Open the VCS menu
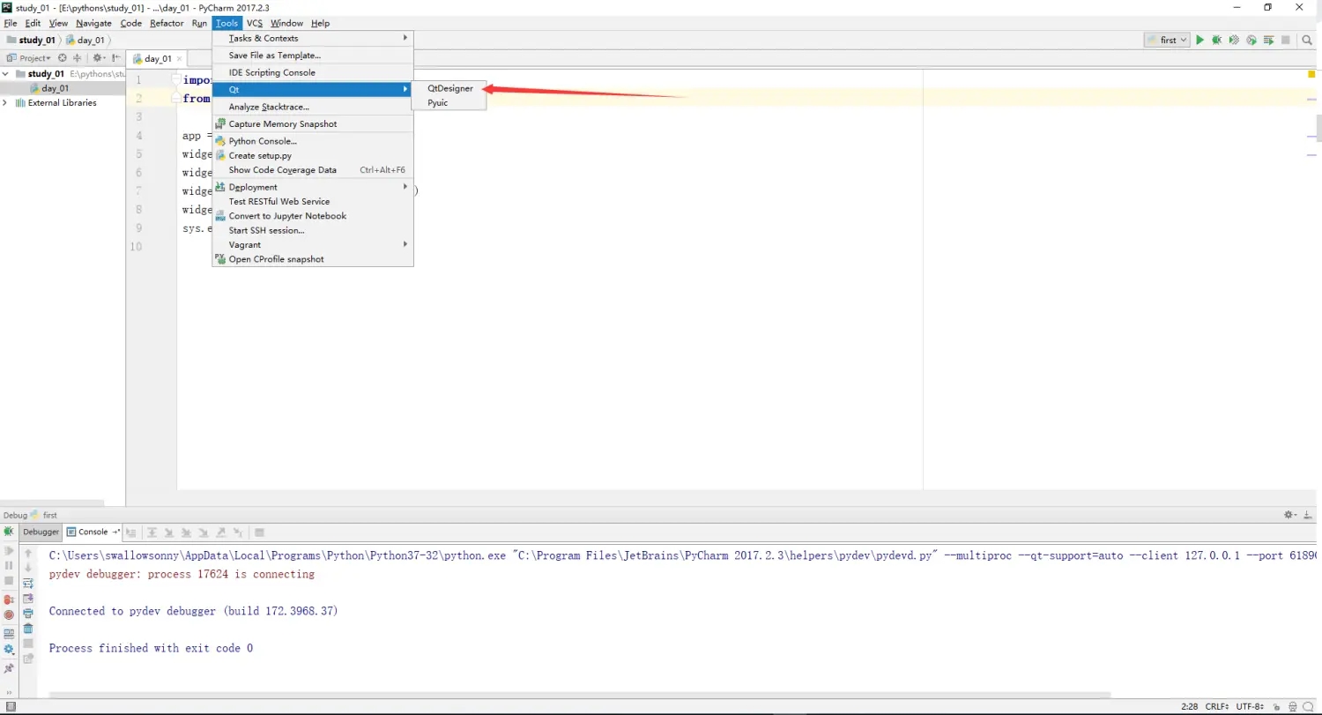 (254, 23)
